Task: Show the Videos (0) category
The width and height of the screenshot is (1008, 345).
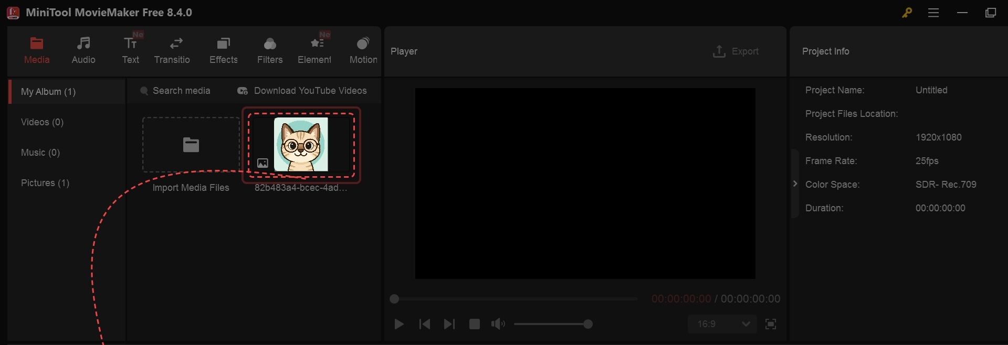Action: coord(42,122)
